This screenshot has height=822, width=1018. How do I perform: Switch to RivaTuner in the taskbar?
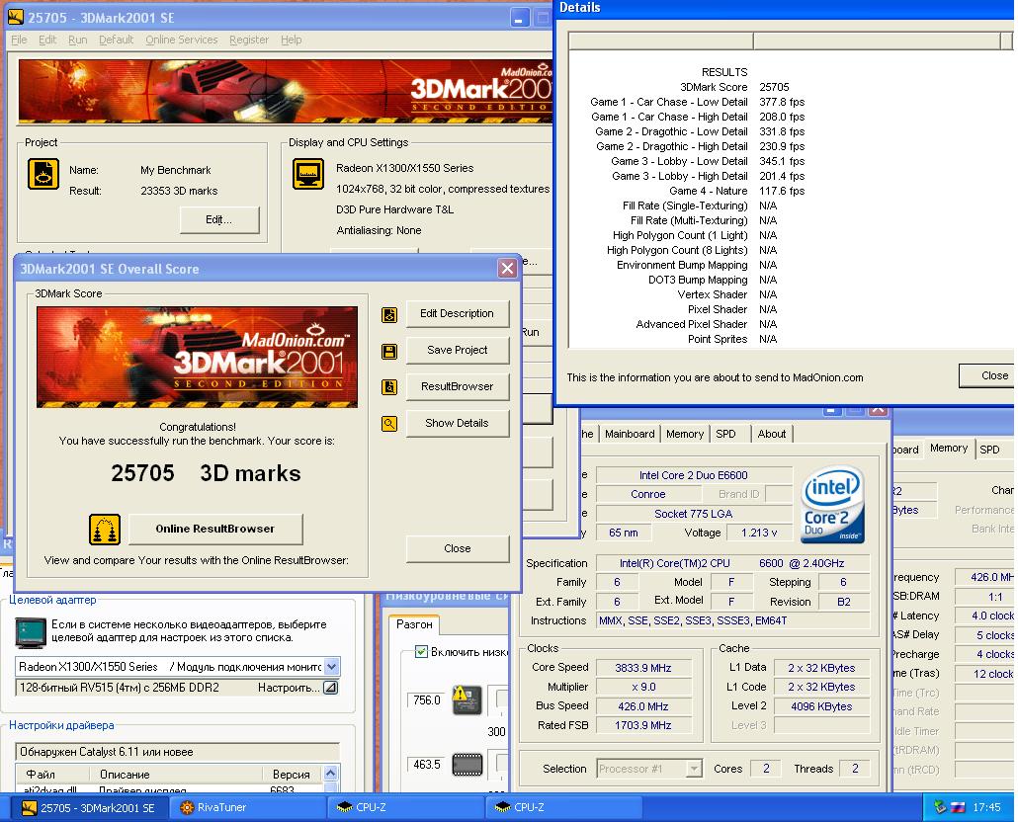pos(248,808)
